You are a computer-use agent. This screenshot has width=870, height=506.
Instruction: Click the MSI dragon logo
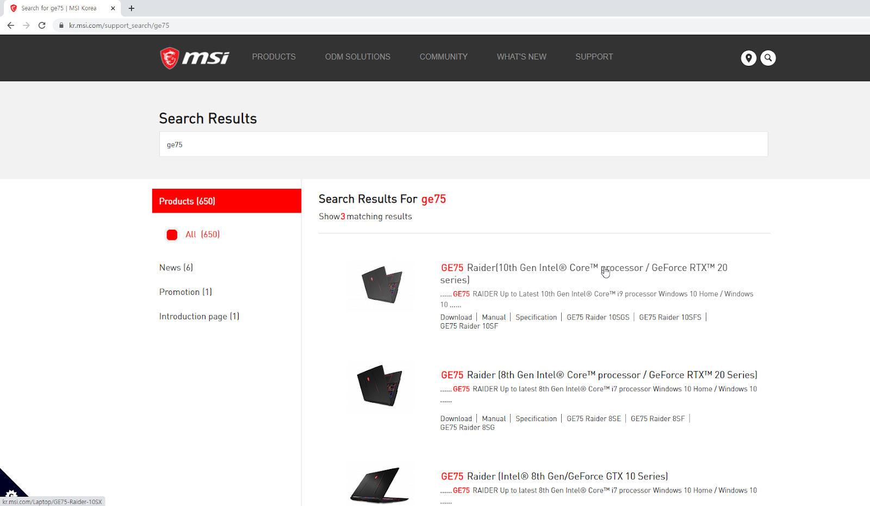(194, 58)
